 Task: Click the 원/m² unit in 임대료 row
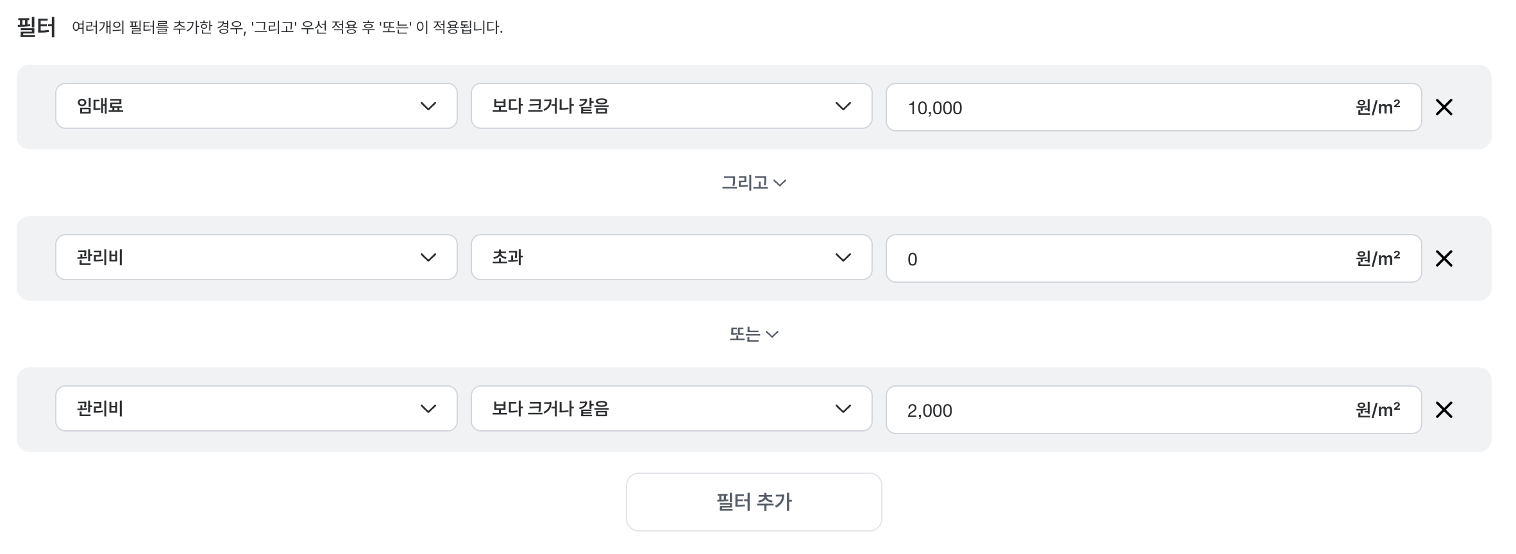(x=1377, y=107)
